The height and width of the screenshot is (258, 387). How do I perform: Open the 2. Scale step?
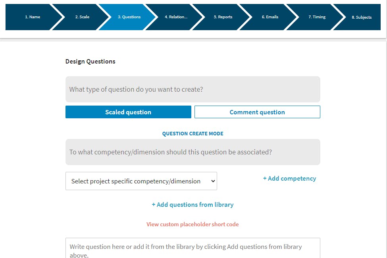(x=82, y=17)
